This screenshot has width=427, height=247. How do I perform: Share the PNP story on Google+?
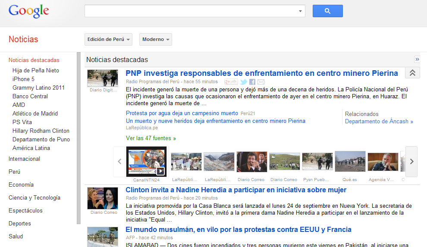[x=231, y=81]
